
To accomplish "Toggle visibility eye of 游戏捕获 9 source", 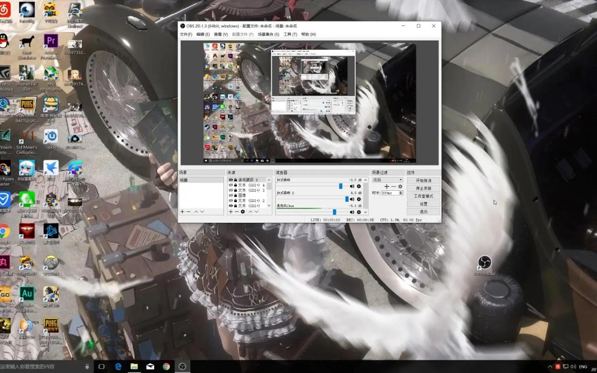I will pos(231,180).
